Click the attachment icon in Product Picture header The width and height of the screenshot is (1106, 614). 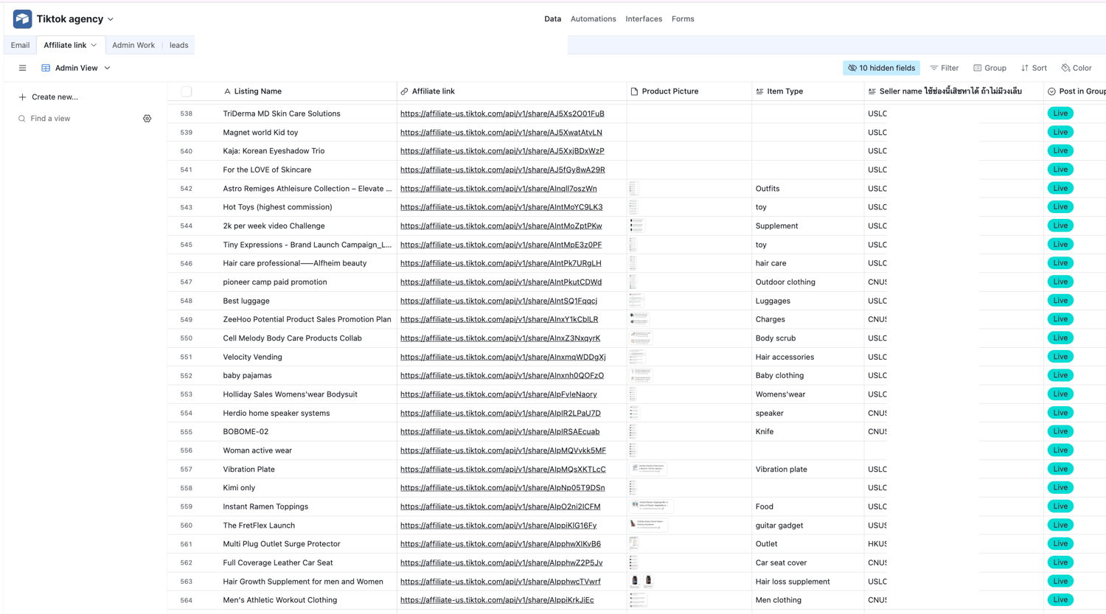click(634, 91)
